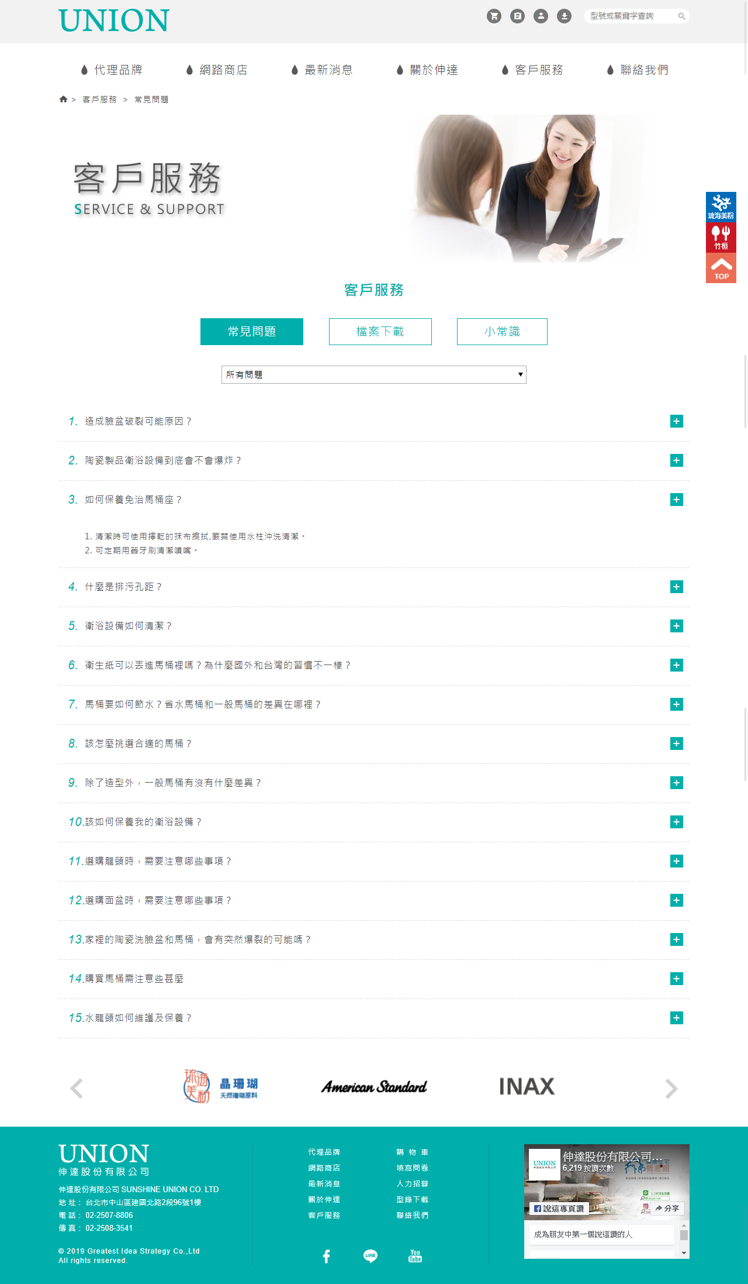Screen dimensions: 748x1284
Task: Expand question 8 plus button
Action: click(677, 743)
